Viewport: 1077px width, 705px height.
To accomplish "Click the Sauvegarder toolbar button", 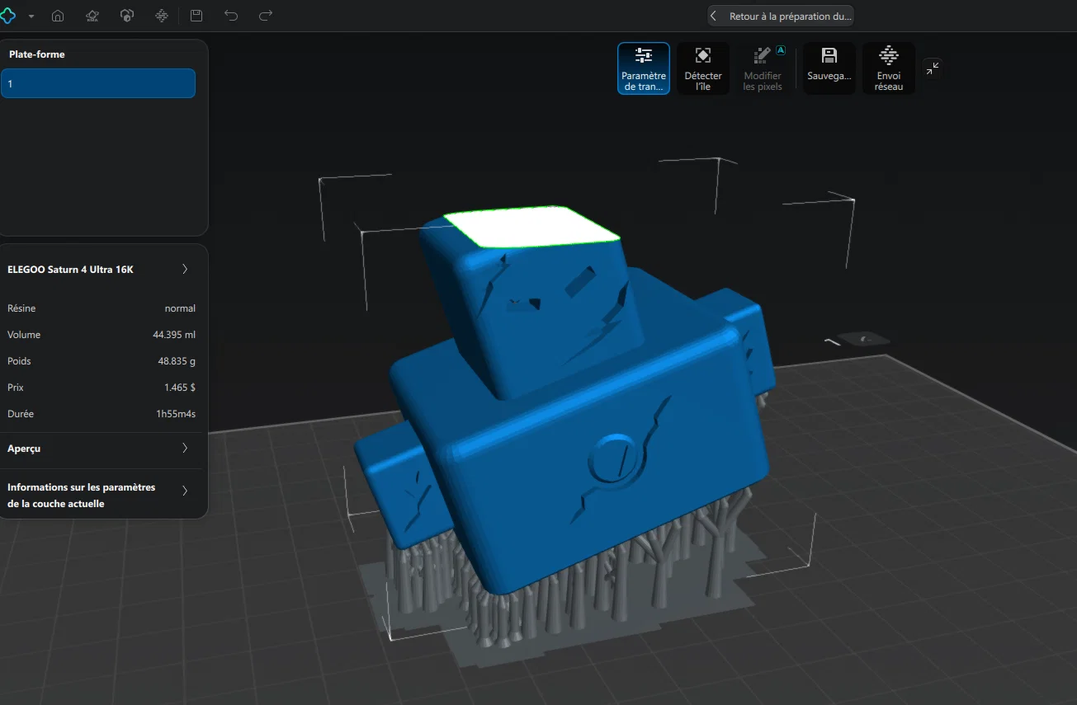I will (829, 68).
